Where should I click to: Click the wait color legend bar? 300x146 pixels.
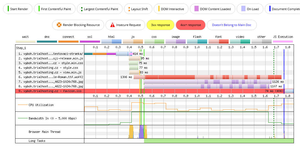pos(26,41)
